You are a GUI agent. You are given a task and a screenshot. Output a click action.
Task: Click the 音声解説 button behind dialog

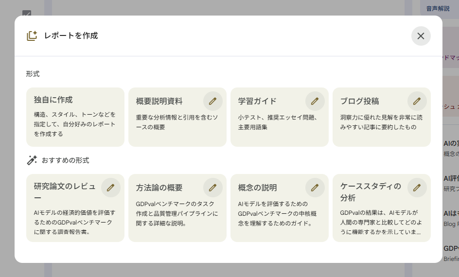click(438, 8)
